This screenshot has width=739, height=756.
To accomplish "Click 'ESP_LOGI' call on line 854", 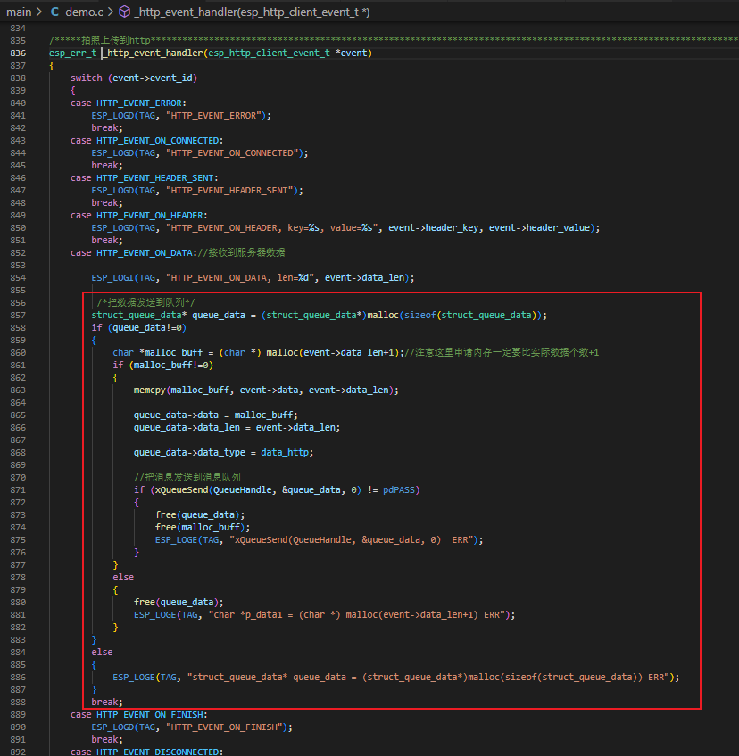I will point(112,278).
